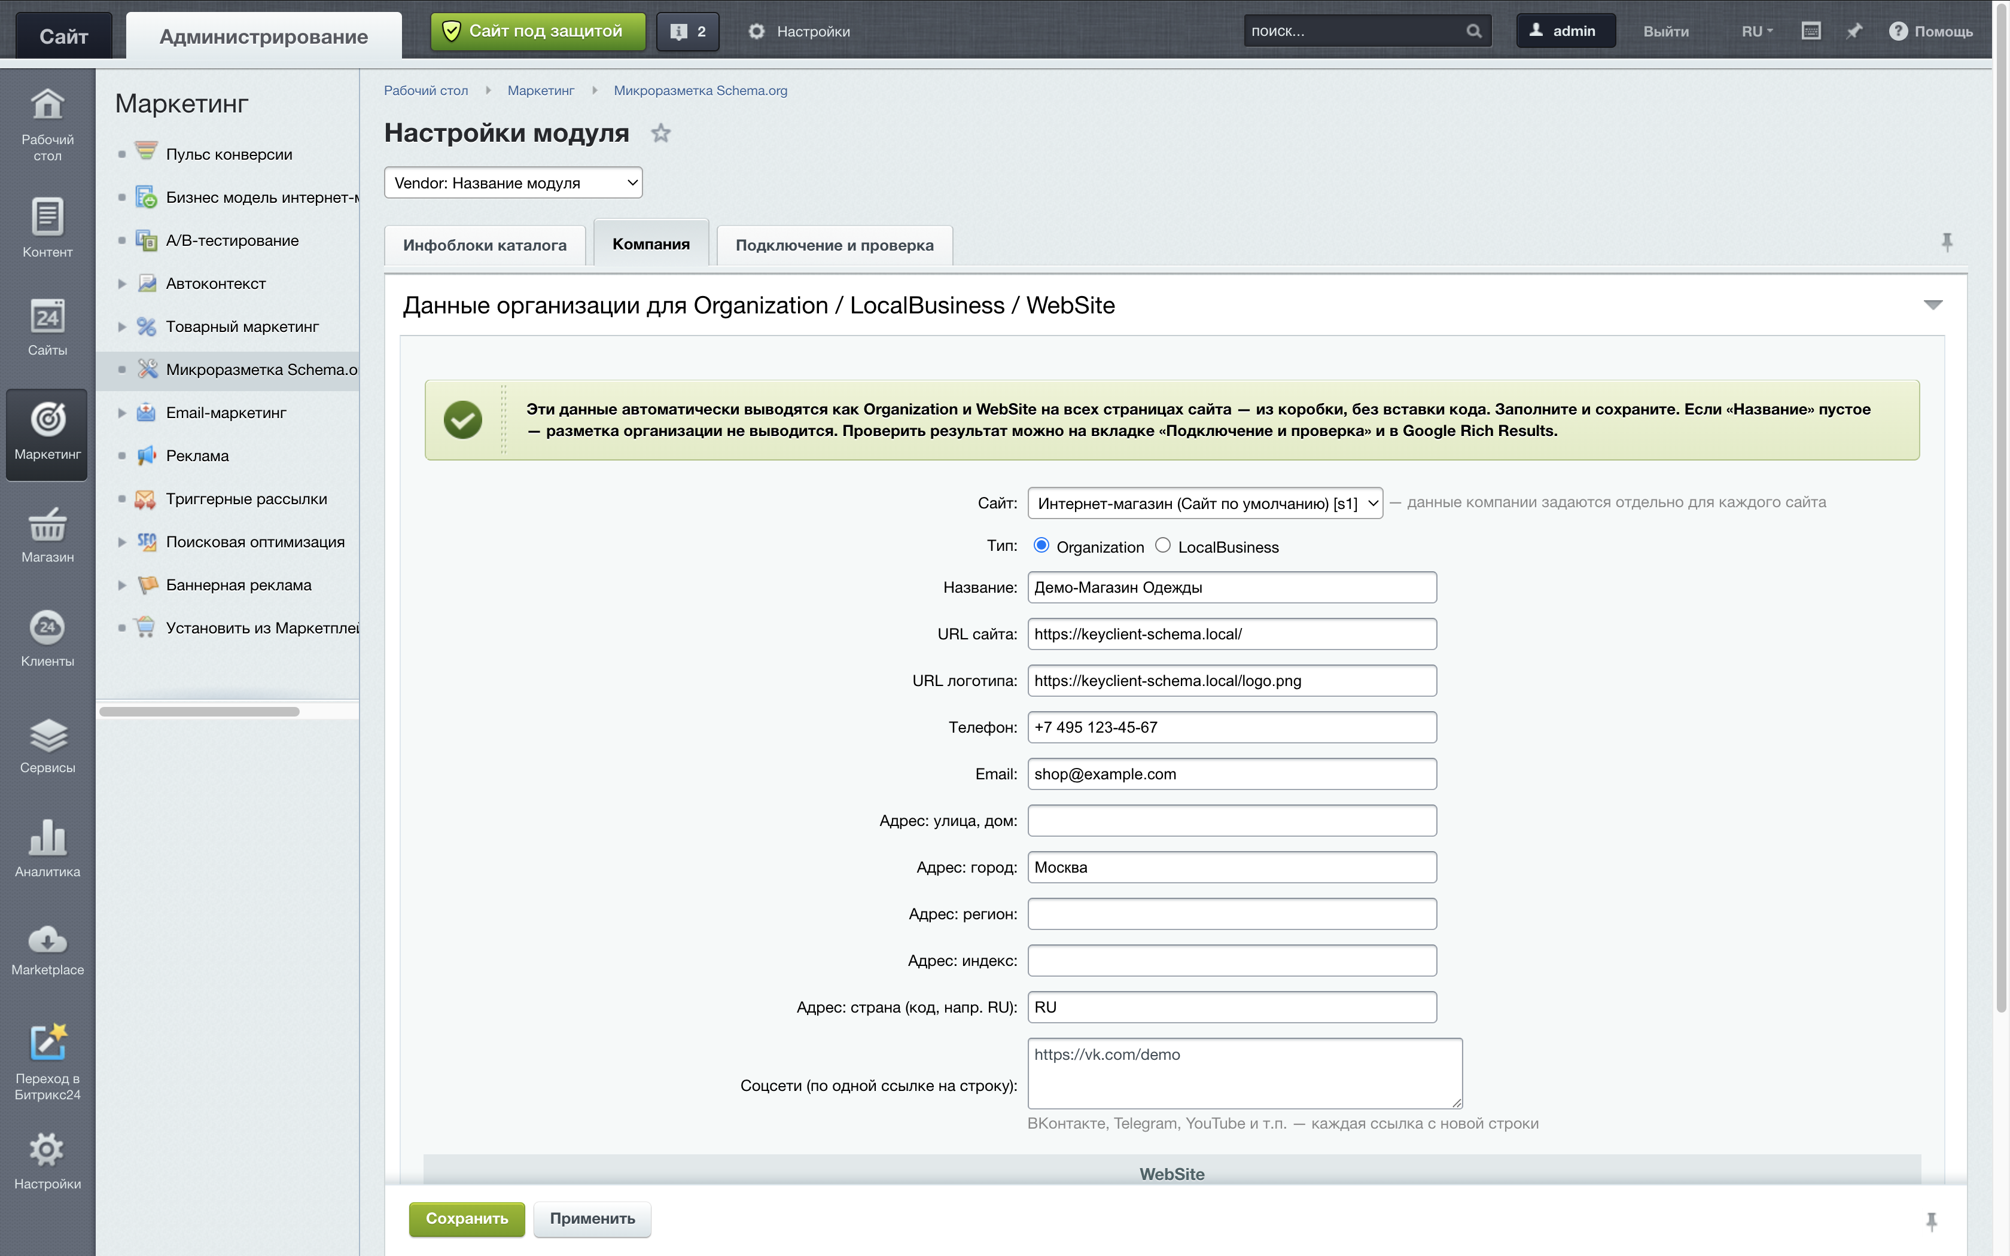Open notifications counter showing 2
Screen dimensions: 2010x1256
688,32
